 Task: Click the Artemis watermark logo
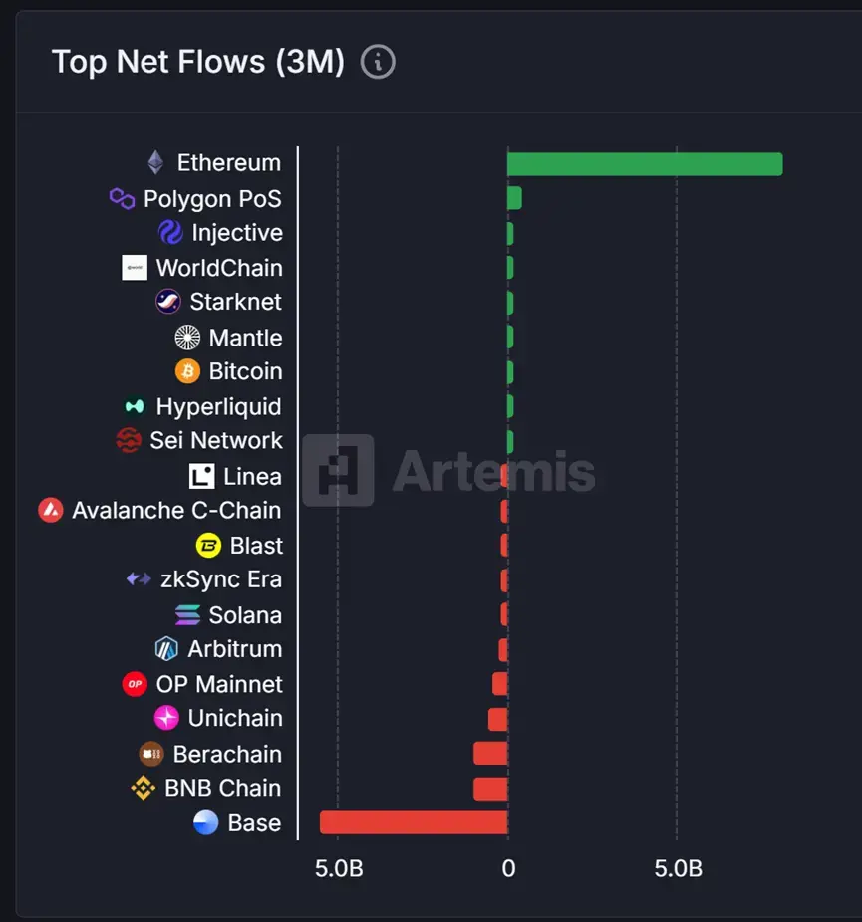(448, 471)
